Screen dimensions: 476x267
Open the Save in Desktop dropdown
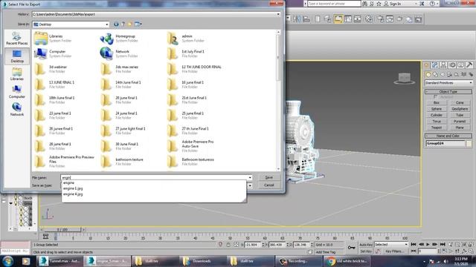[106, 24]
